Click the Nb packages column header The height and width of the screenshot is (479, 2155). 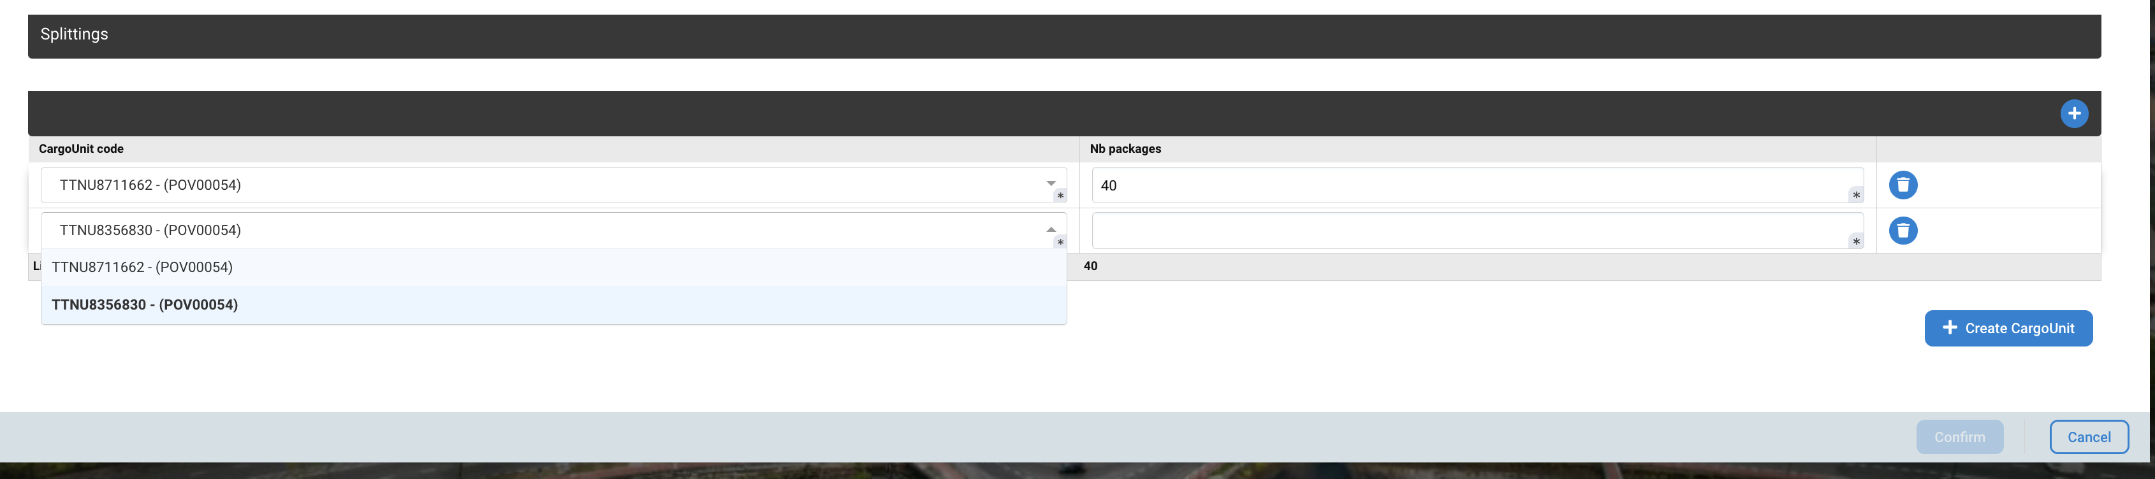1125,149
